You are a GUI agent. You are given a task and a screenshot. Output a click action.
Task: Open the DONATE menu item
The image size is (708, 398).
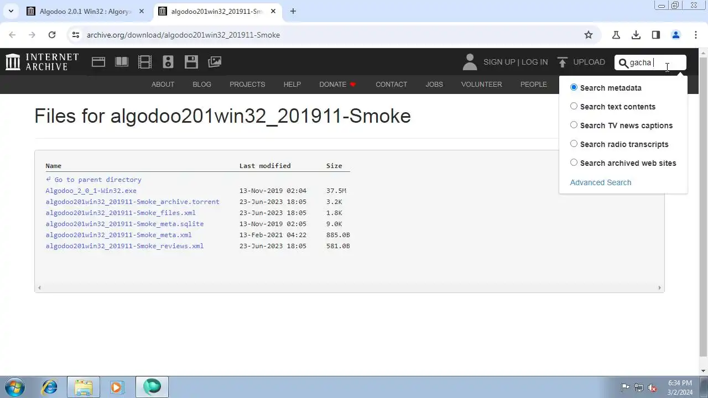tap(337, 85)
